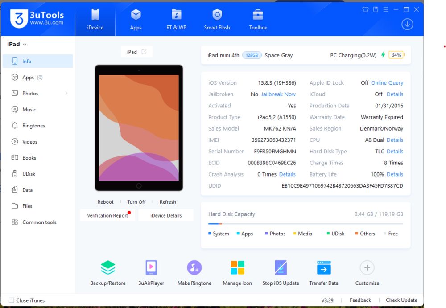Image resolution: width=446 pixels, height=308 pixels.
Task: Open the Manage Icon tool
Action: click(237, 273)
